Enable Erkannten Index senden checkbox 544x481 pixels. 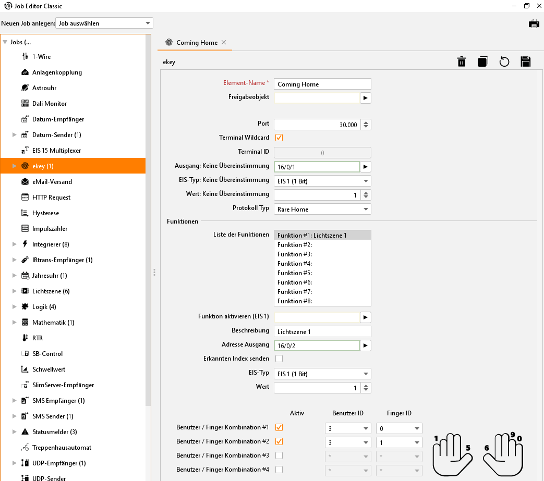tap(279, 359)
